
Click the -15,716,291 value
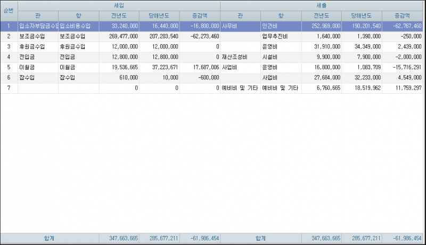point(407,67)
